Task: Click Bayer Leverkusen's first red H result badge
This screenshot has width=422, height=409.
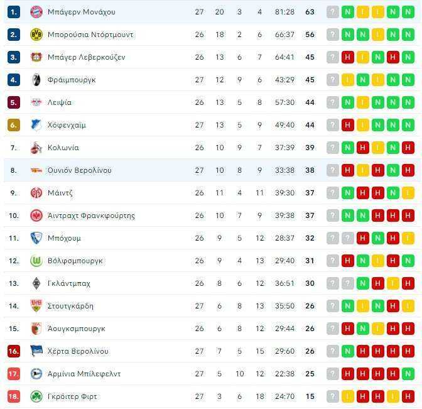Action: coord(348,57)
